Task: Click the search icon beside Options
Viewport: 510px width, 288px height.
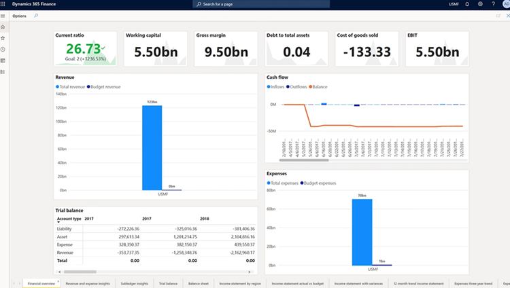Action: coord(36,16)
